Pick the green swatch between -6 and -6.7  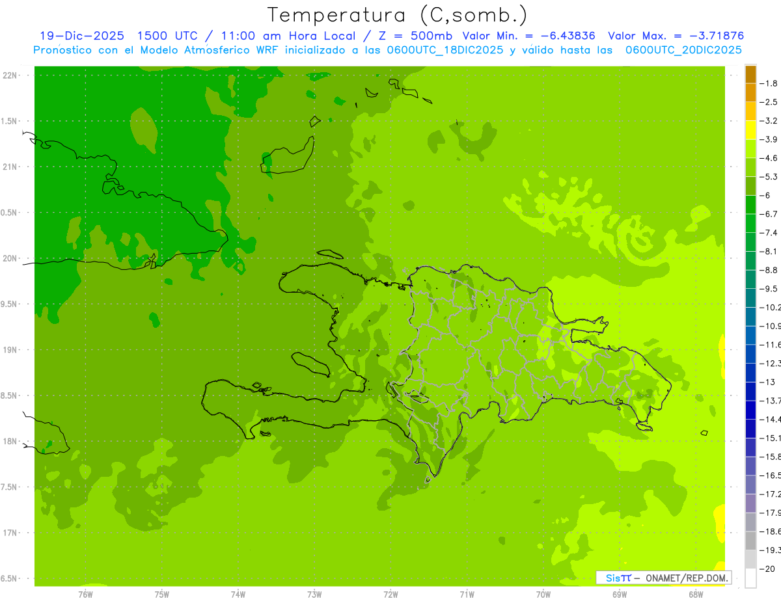[750, 205]
